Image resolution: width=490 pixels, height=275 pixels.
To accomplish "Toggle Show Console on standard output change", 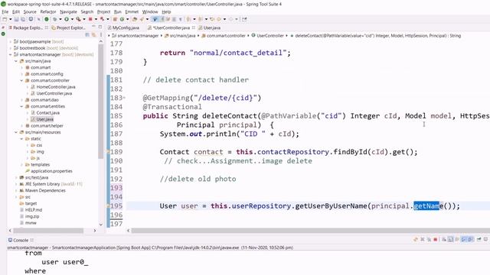I will pyautogui.click(x=464, y=239).
